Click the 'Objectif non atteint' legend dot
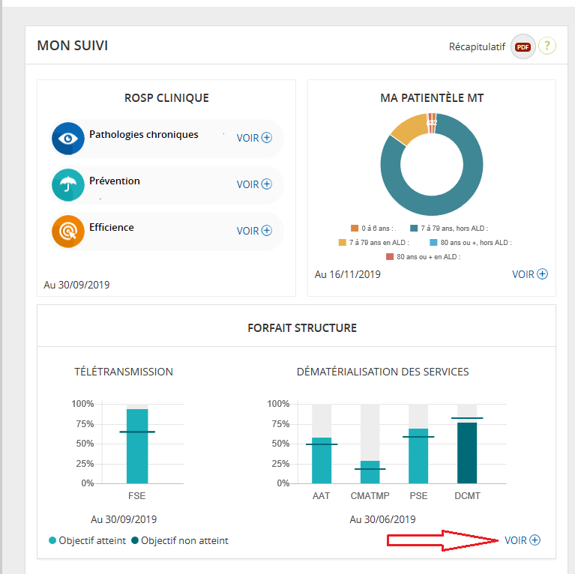 pos(135,540)
